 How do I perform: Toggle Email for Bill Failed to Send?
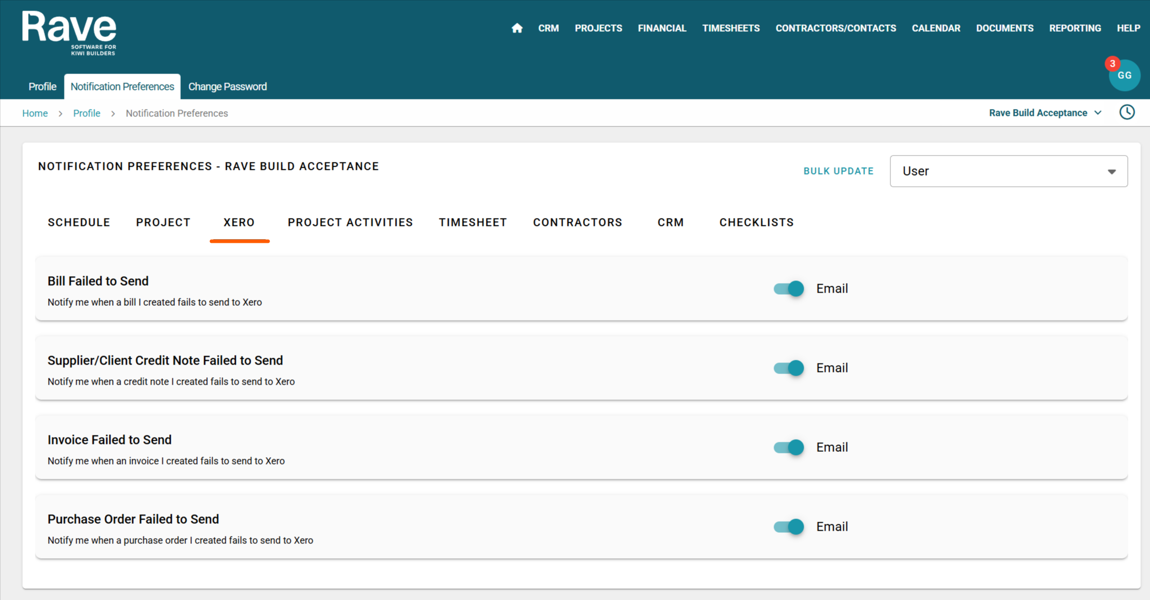(788, 288)
